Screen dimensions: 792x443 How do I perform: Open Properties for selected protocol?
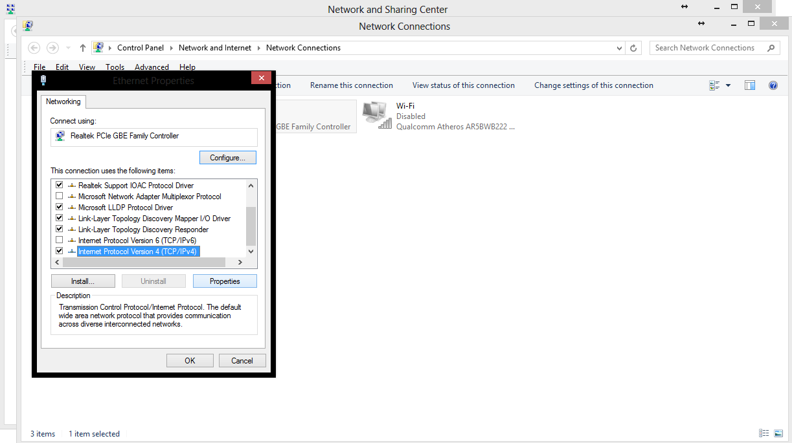click(x=225, y=281)
